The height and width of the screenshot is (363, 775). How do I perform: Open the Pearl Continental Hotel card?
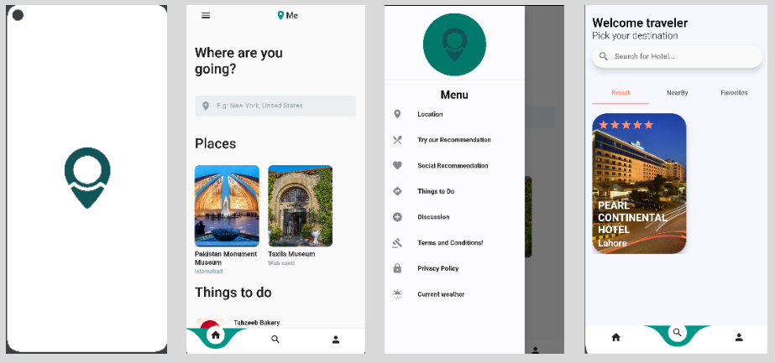click(x=639, y=183)
